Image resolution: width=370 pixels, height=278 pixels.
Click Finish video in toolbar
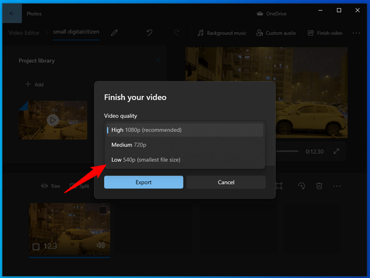tap(325, 33)
